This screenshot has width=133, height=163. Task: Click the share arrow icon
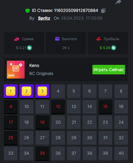pos(118,2)
